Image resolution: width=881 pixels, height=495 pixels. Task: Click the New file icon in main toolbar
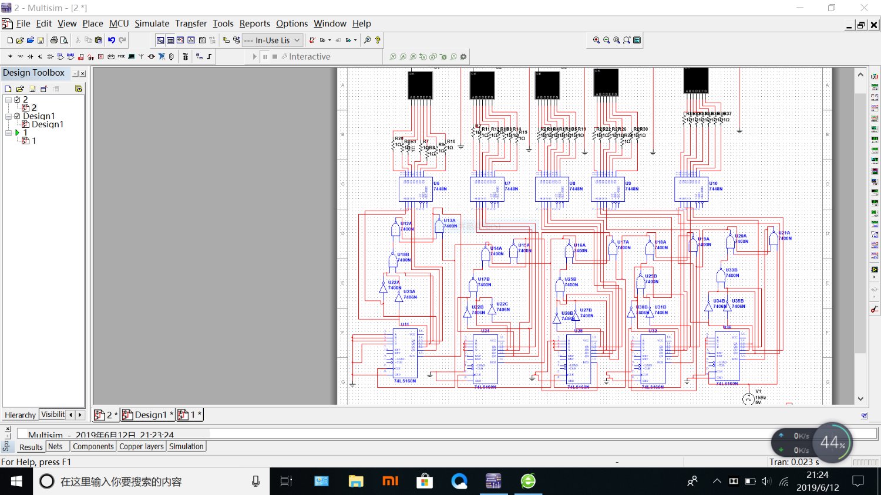tap(10, 40)
